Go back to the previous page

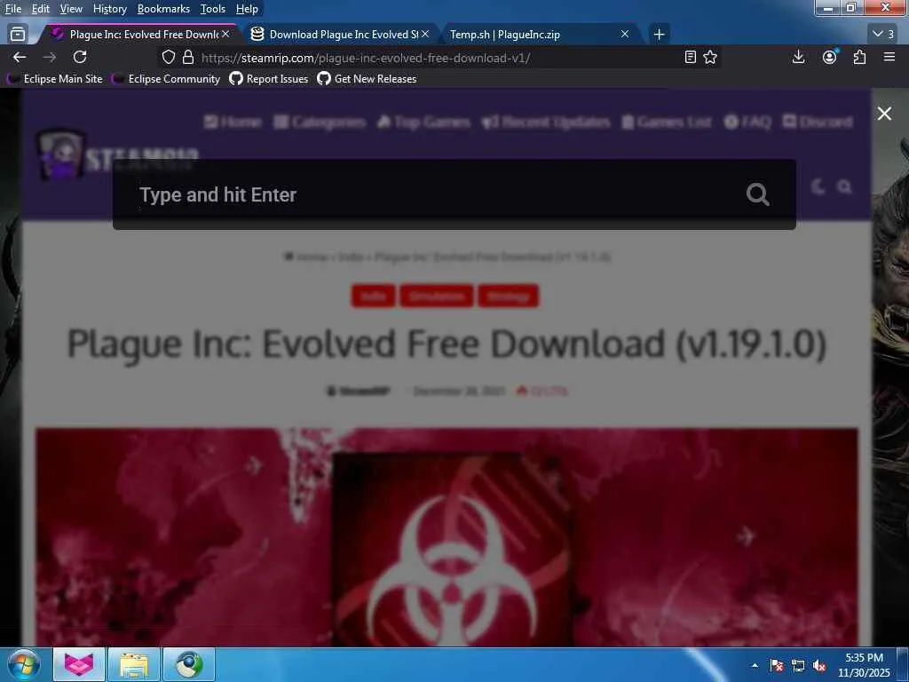[20, 57]
